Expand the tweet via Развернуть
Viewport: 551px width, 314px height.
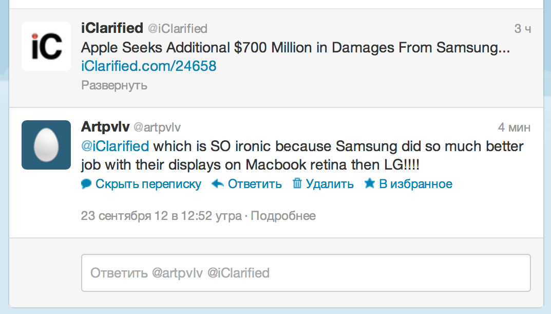coord(114,85)
